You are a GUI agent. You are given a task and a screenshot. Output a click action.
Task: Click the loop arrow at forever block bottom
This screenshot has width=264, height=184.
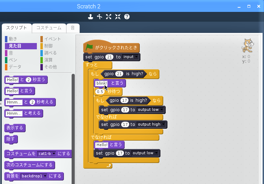109,166
